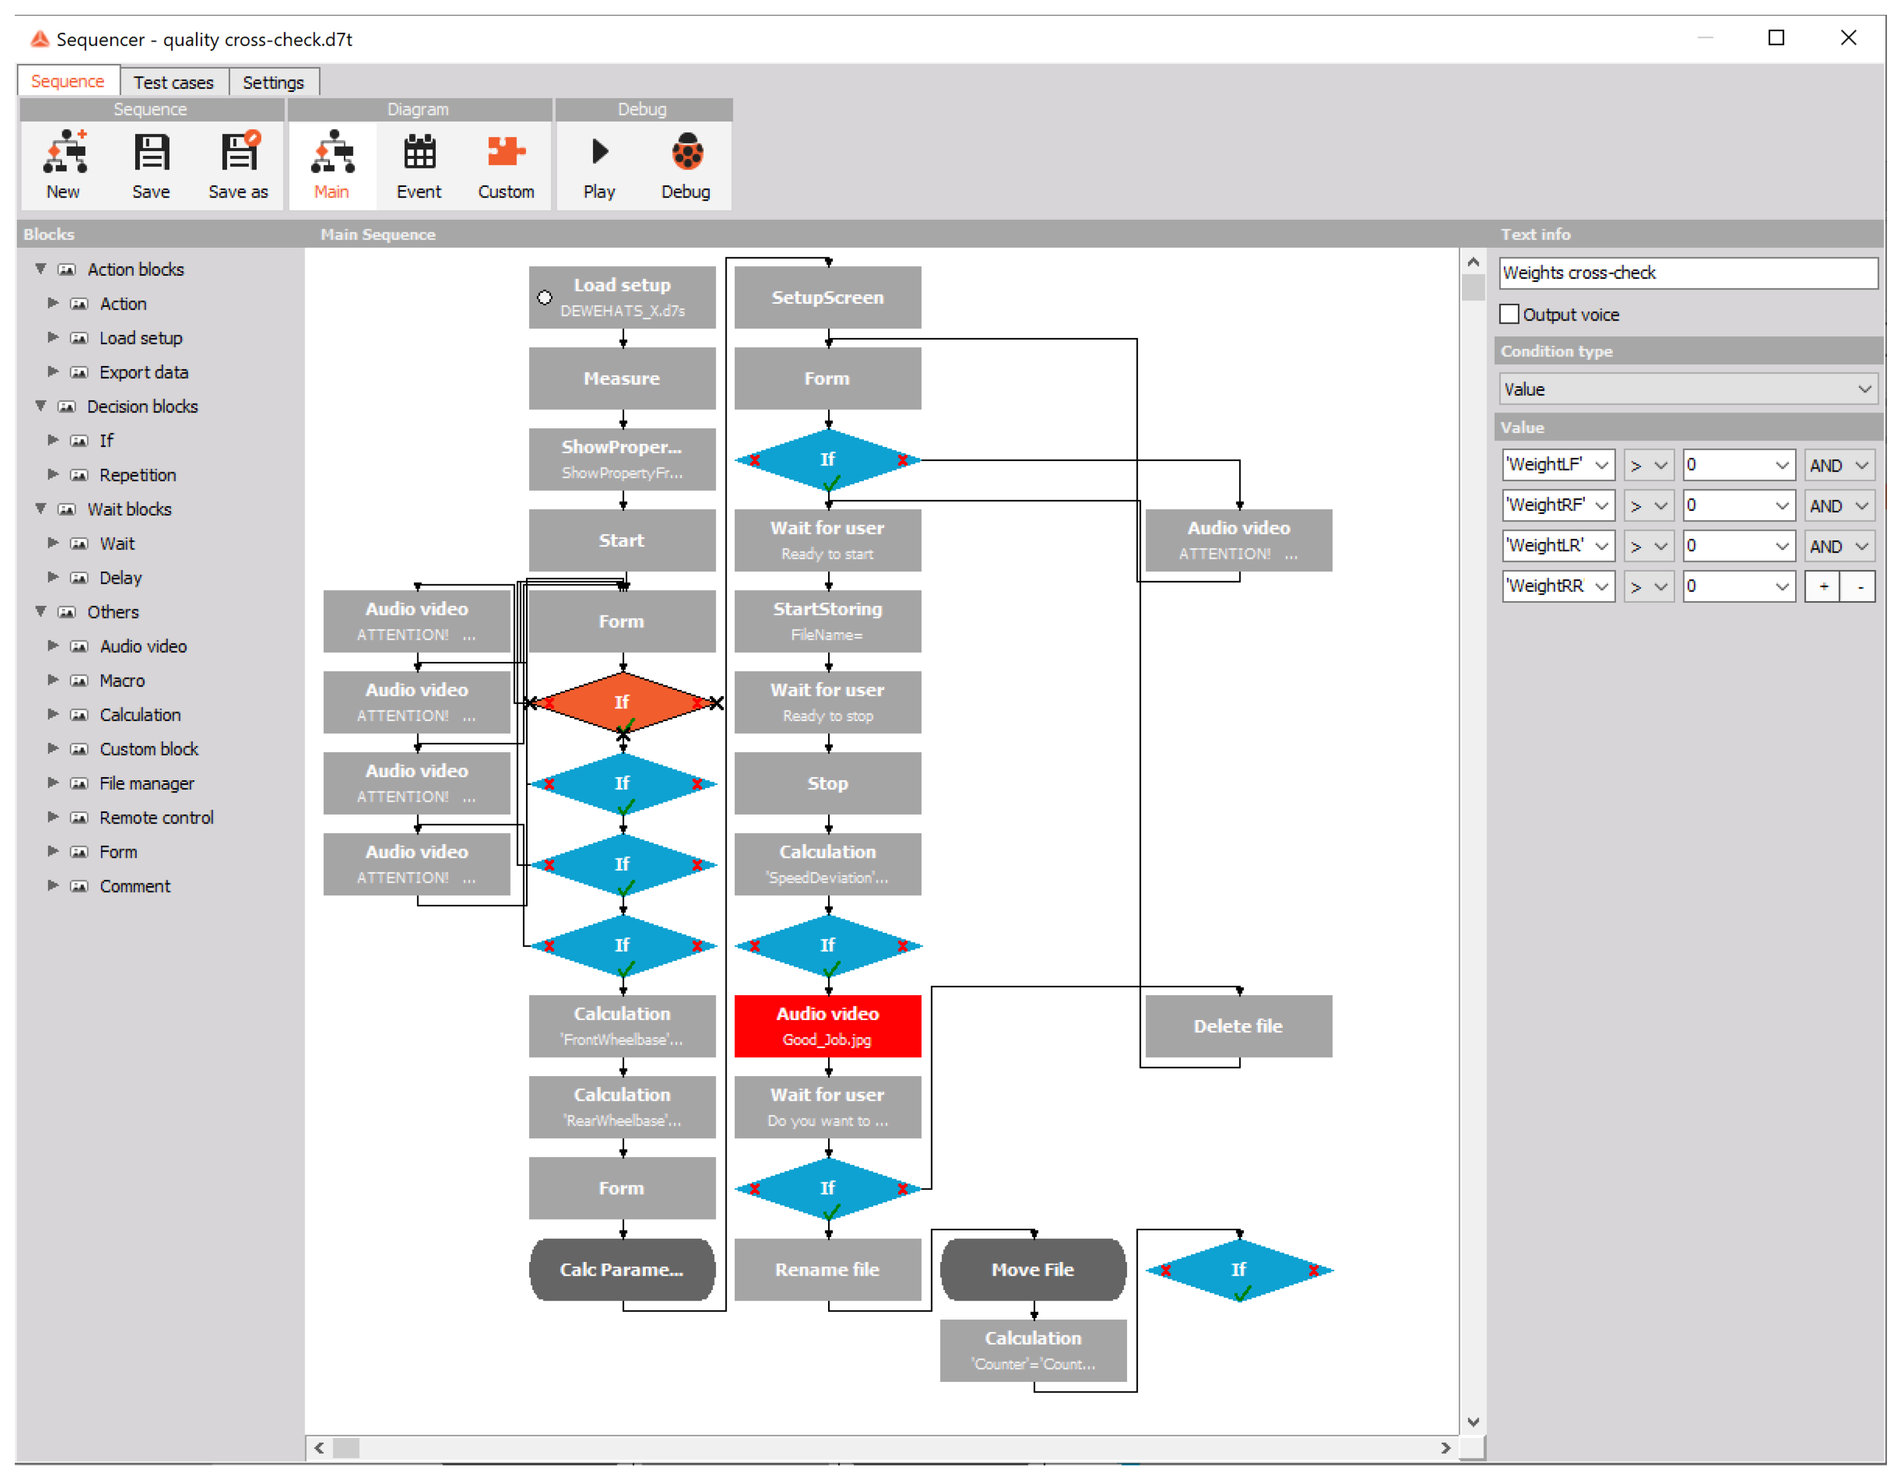The image size is (1897, 1477).
Task: Click the Save icon in toolbar
Action: (x=151, y=152)
